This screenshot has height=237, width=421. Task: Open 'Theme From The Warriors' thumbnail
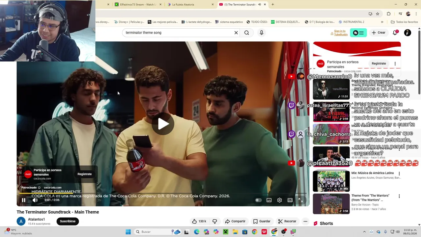pyautogui.click(x=331, y=204)
